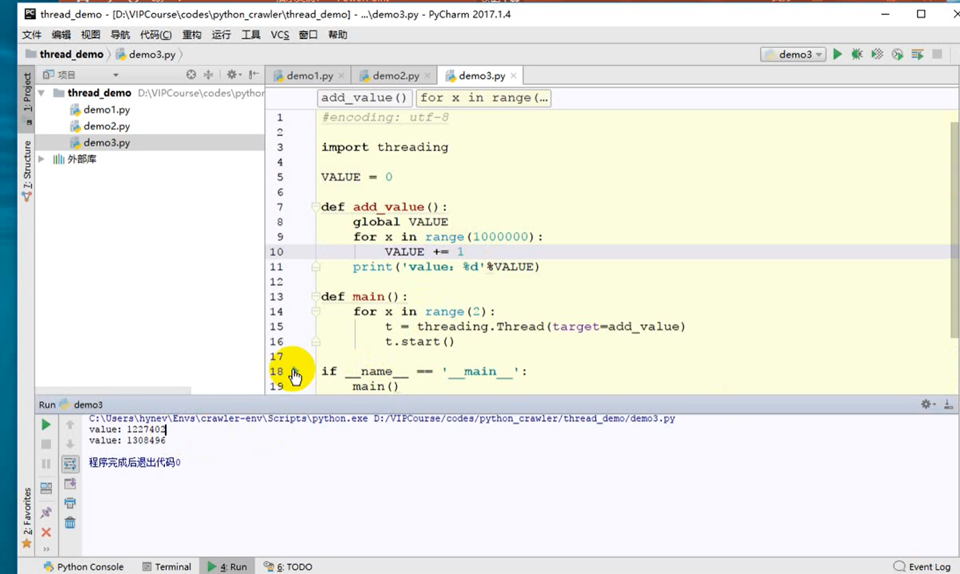This screenshot has width=960, height=574.
Task: Toggle the 2: Favorites side tool window
Action: click(x=27, y=518)
